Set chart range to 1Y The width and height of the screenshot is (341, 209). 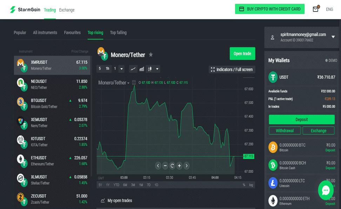[108, 185]
